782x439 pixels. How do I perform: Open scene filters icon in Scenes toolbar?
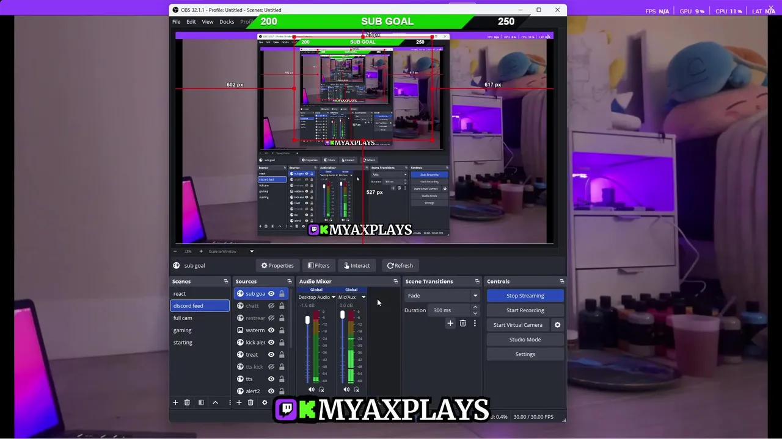pos(201,402)
